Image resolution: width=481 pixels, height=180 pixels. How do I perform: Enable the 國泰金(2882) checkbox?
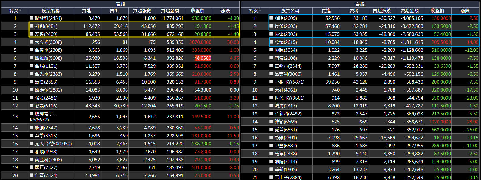[x=32, y=90]
